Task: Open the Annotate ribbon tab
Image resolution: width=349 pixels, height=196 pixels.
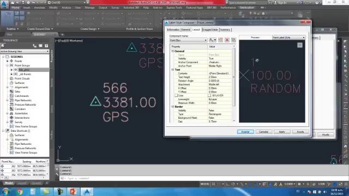Action: 39,8
